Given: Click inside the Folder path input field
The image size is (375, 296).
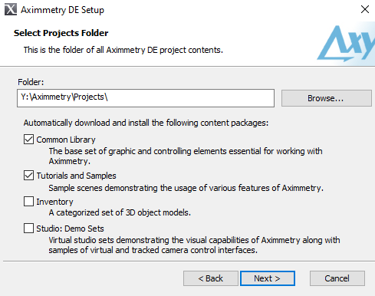Looking at the screenshot, I should (146, 98).
